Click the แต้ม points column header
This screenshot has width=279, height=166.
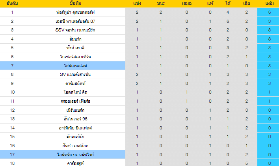coord(270,3)
